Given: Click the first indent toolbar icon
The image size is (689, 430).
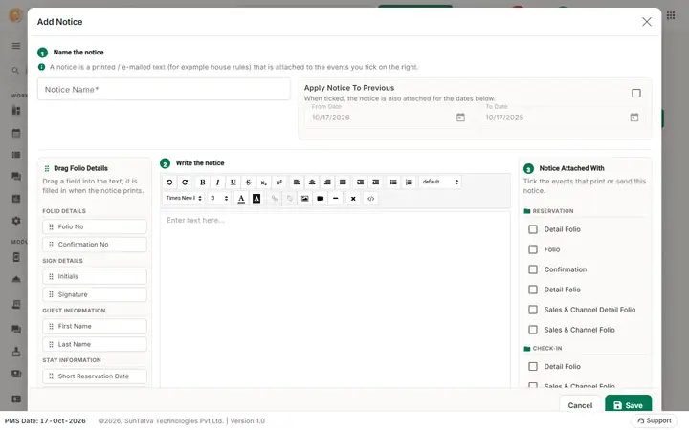Looking at the screenshot, I should click(361, 183).
